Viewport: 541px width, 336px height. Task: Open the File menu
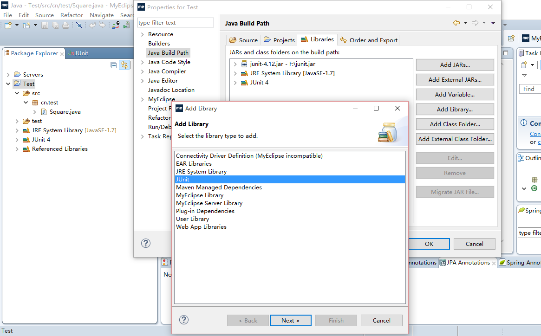point(7,15)
